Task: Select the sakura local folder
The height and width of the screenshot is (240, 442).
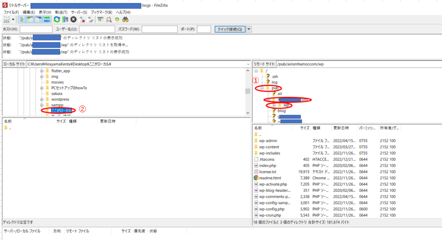Action: coord(57,94)
